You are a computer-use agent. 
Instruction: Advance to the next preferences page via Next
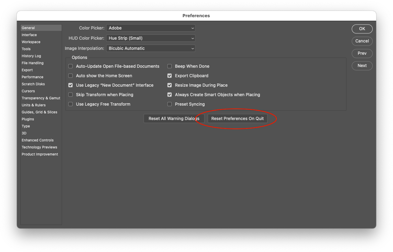pos(362,66)
